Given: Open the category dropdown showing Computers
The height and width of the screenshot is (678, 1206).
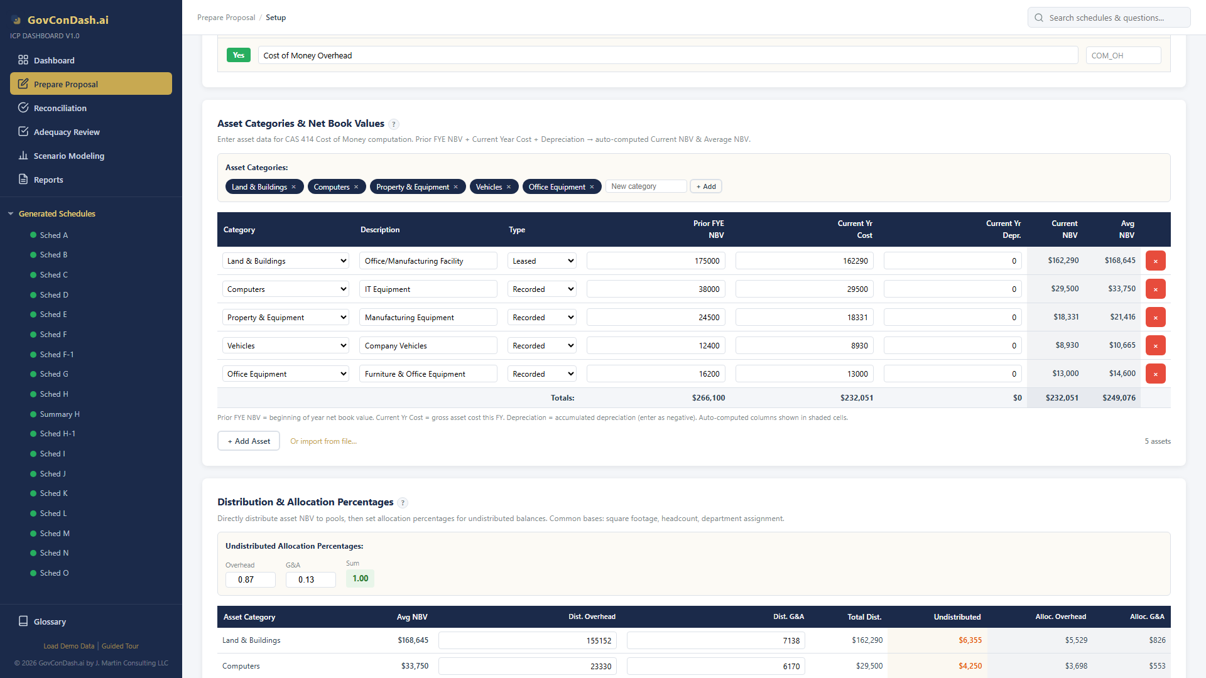Looking at the screenshot, I should pyautogui.click(x=285, y=289).
